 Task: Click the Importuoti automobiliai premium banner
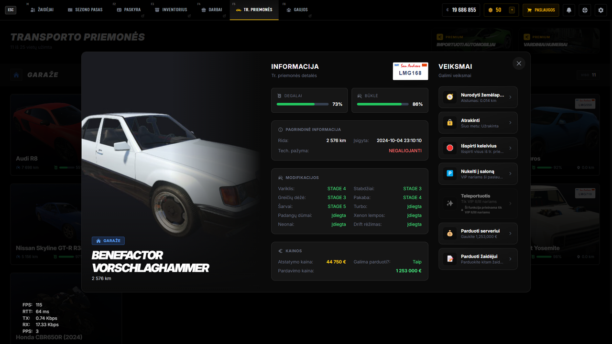tap(472, 41)
